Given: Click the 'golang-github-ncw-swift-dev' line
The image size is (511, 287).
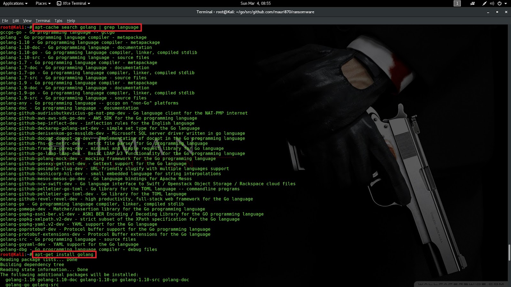Looking at the screenshot, I should (148, 184).
